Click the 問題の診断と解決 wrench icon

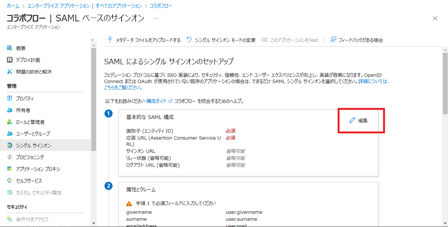coord(10,71)
